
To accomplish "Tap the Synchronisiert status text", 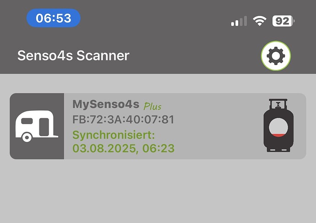I will pos(114,135).
